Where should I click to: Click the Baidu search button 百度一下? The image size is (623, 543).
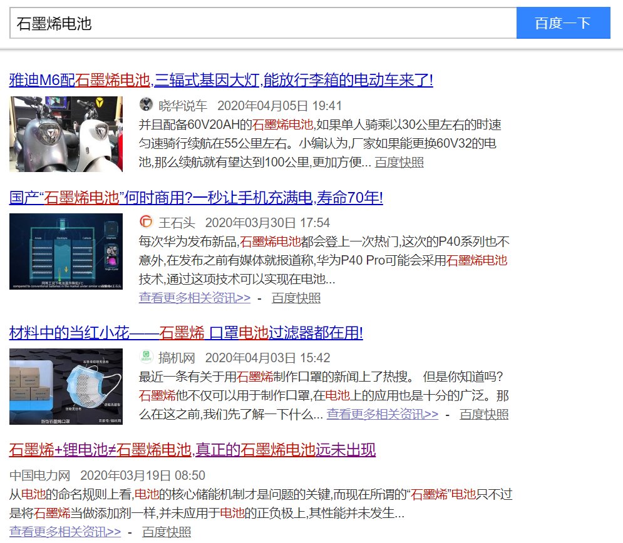point(563,23)
